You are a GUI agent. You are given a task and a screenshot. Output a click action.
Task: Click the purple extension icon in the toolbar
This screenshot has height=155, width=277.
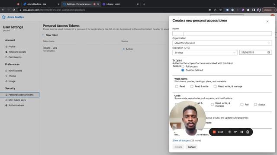coord(243,10)
